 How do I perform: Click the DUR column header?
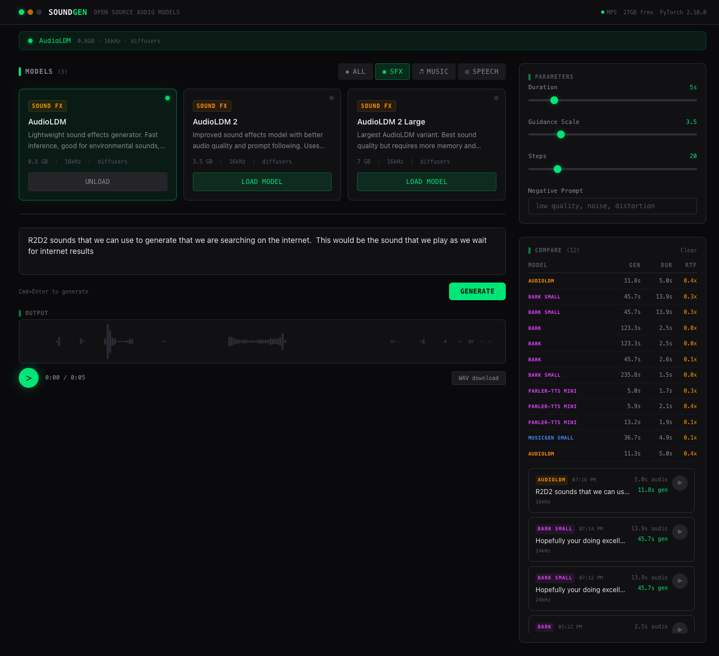[666, 265]
